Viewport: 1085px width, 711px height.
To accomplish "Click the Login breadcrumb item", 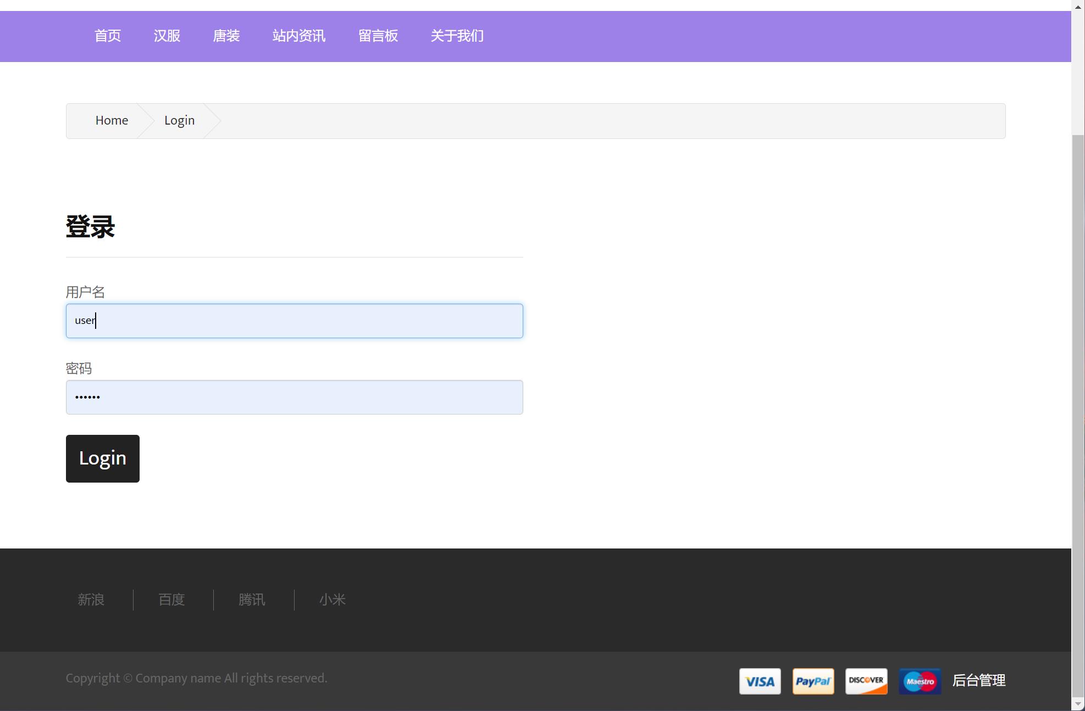I will tap(179, 121).
